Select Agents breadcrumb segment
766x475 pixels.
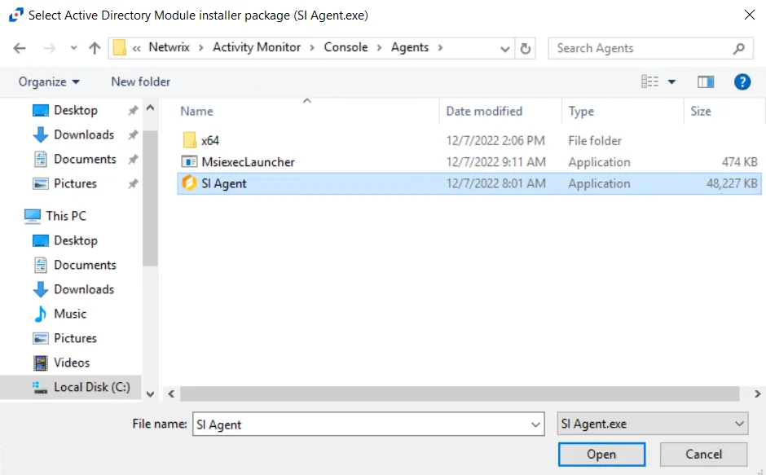coord(409,47)
